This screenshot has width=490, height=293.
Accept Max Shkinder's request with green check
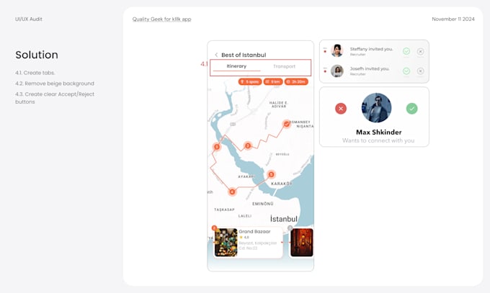coord(411,109)
